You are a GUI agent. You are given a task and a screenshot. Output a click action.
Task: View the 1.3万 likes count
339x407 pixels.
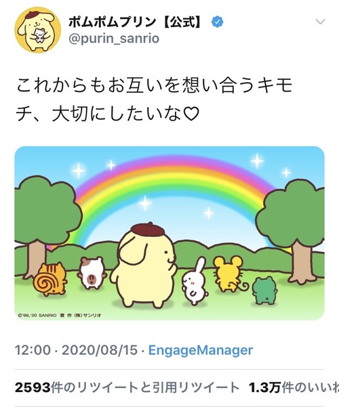point(294,388)
